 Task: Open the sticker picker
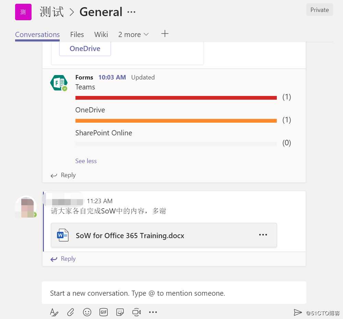click(120, 312)
